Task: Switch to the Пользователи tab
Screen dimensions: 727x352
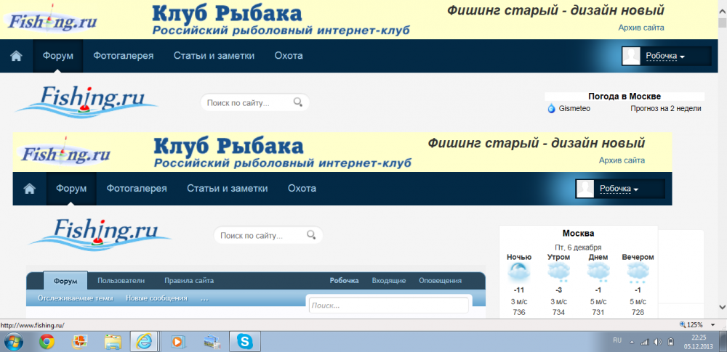Action: point(121,280)
